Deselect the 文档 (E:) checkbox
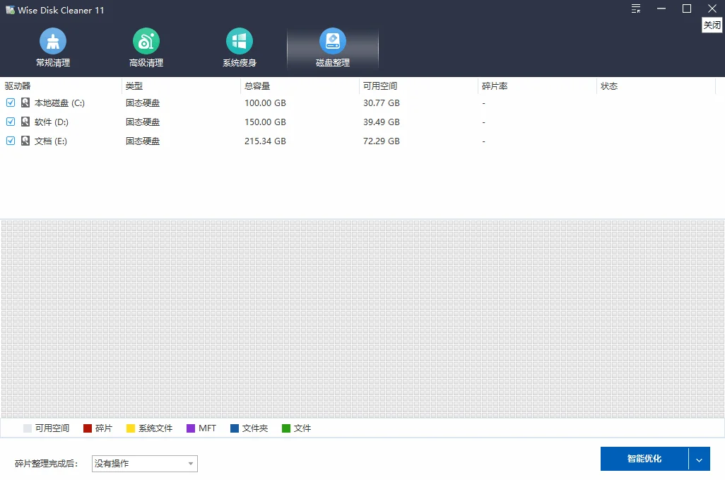725x480 pixels. point(10,141)
